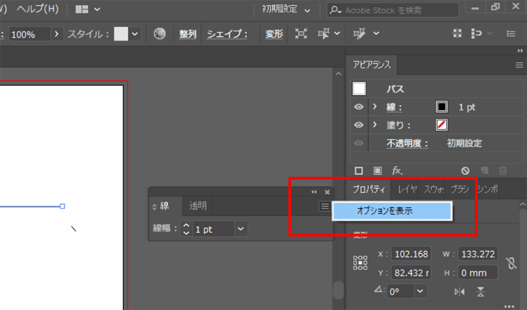
Task: Toggle the constrain width and height link
Action: tap(511, 263)
